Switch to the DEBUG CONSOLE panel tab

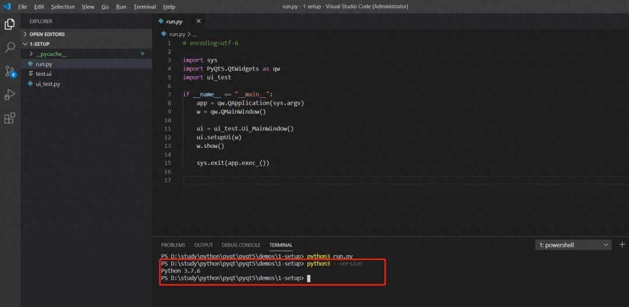[x=241, y=245]
